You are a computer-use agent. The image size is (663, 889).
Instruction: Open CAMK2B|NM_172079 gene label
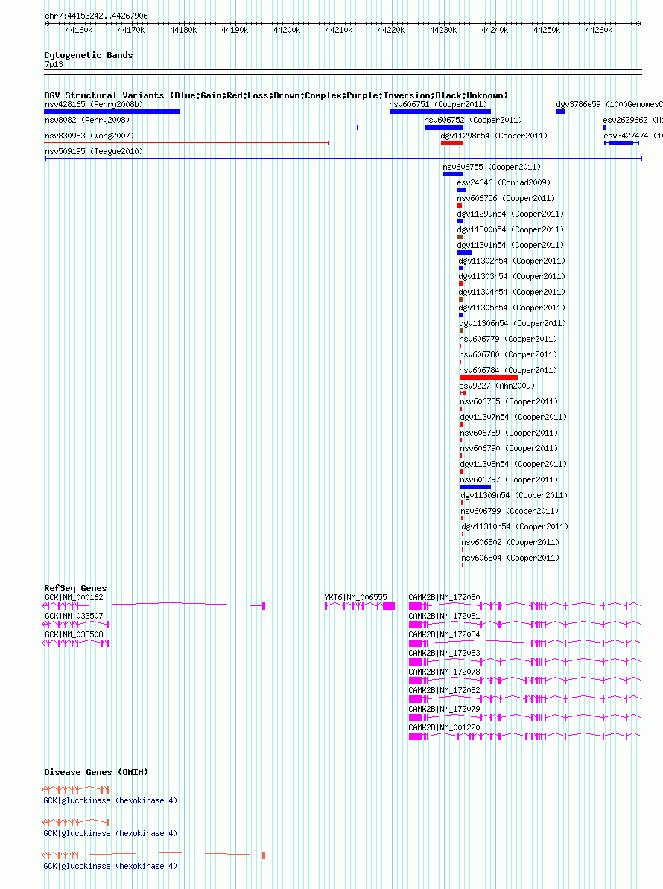coord(444,710)
